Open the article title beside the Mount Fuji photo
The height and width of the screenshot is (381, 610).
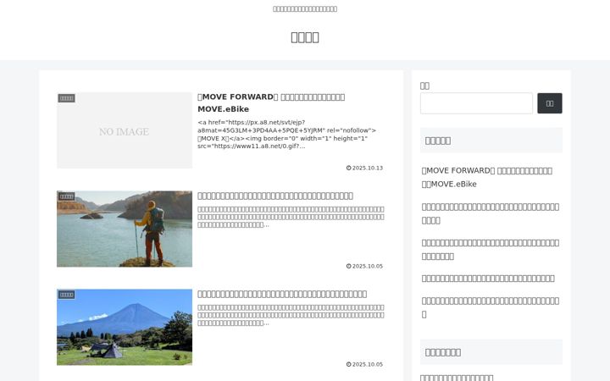282,294
